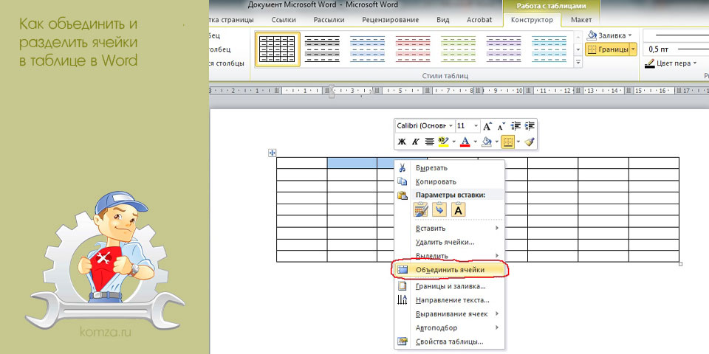Switch to the Макет tab
The width and height of the screenshot is (709, 354).
click(x=580, y=20)
